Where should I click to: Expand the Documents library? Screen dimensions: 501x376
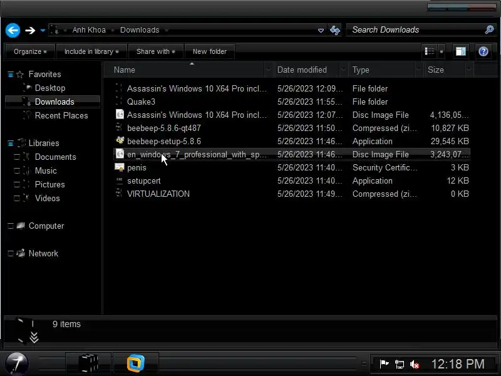click(17, 157)
